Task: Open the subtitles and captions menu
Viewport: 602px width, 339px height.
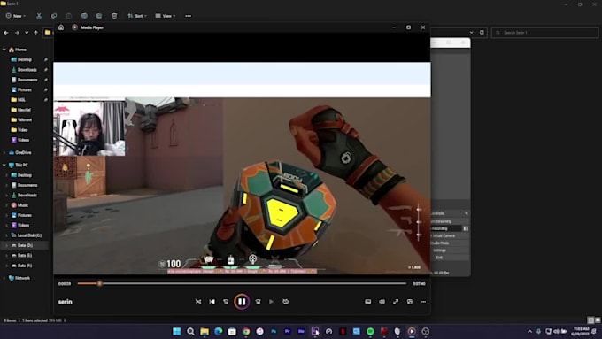Action: pyautogui.click(x=367, y=302)
